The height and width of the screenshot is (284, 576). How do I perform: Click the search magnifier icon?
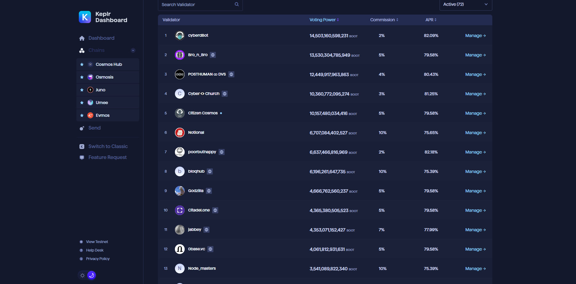pos(237,4)
